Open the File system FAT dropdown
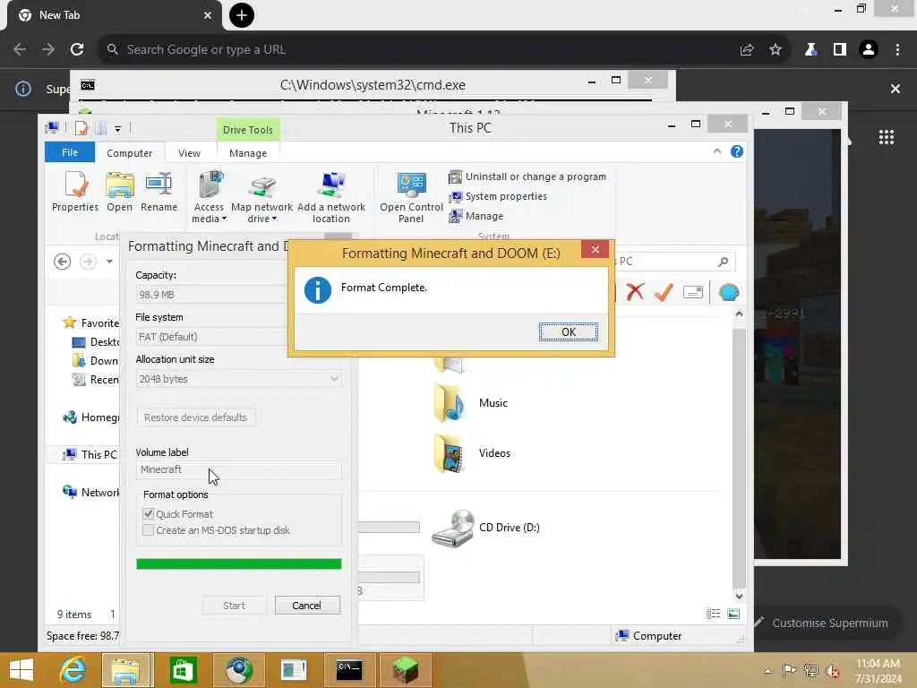The height and width of the screenshot is (688, 917). point(211,337)
